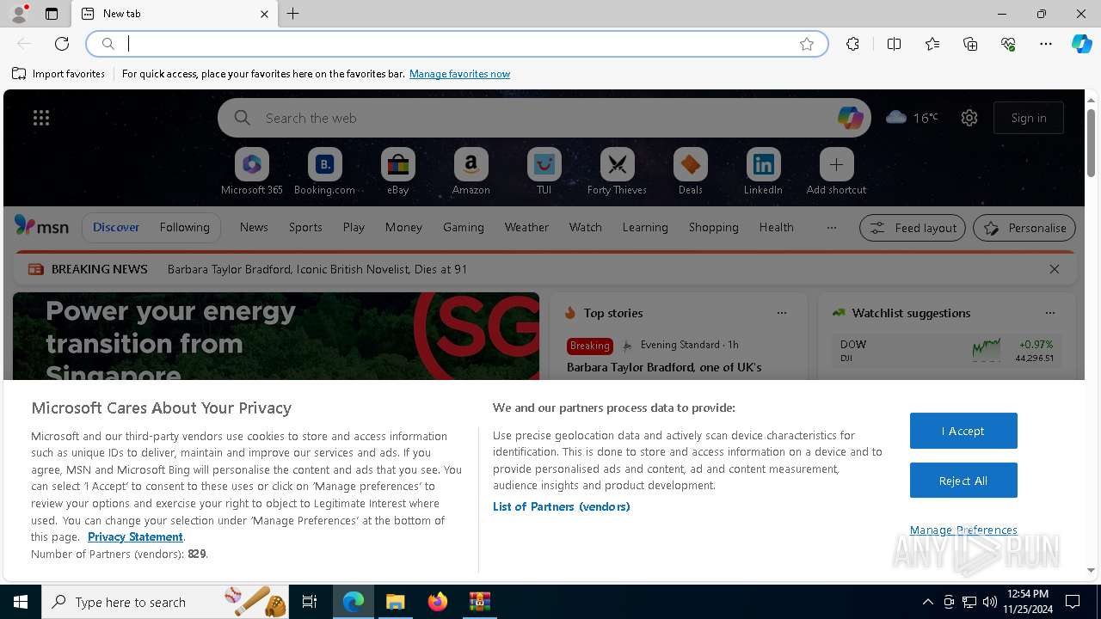Click Manage favorites now link
1101x619 pixels.
click(459, 74)
